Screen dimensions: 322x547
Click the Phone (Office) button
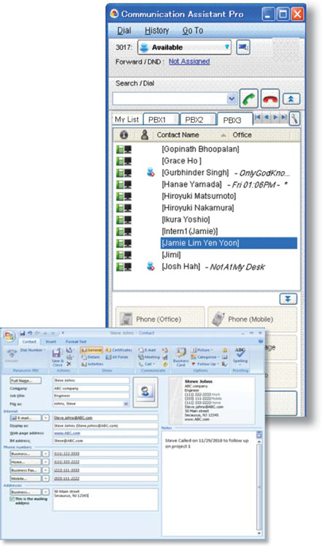[160, 319]
